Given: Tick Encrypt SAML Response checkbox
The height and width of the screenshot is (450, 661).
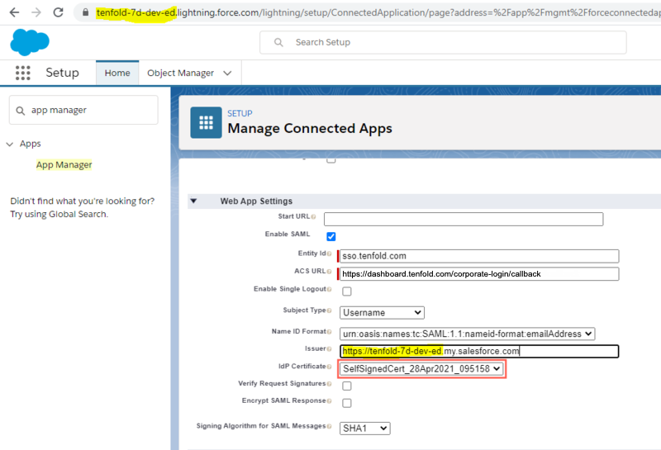Looking at the screenshot, I should (347, 403).
